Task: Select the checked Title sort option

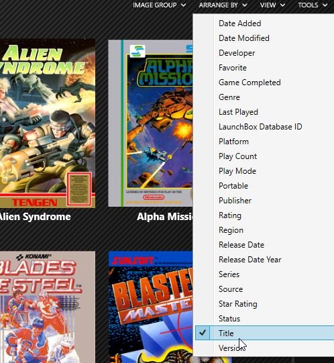Action: point(264,333)
